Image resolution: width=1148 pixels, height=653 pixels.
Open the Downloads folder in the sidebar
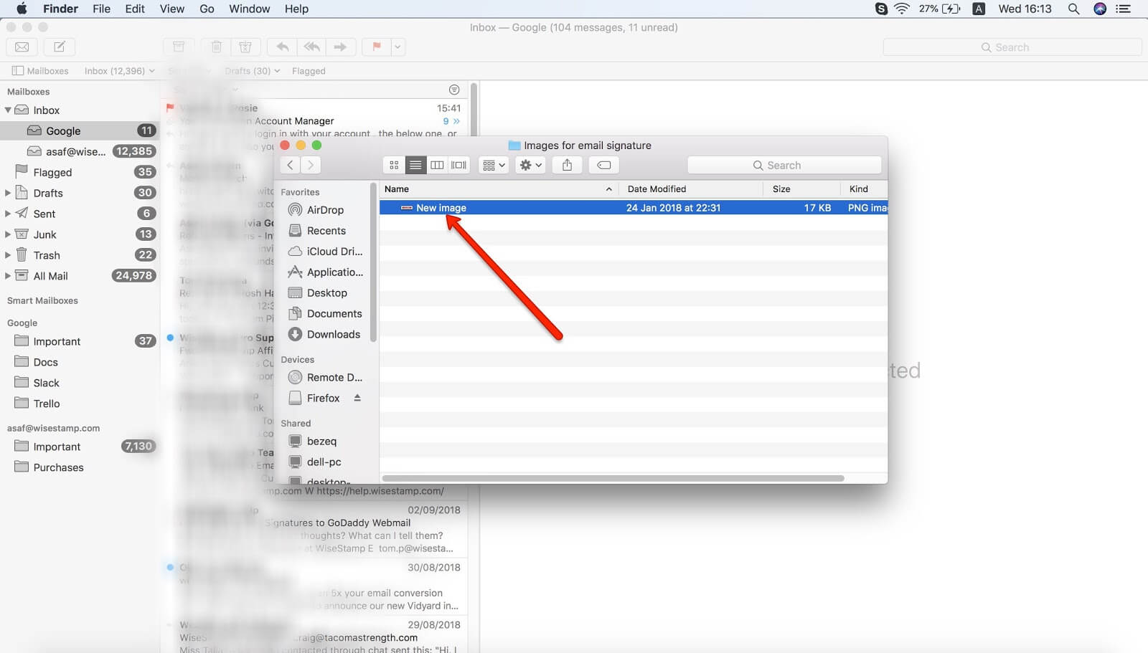333,334
